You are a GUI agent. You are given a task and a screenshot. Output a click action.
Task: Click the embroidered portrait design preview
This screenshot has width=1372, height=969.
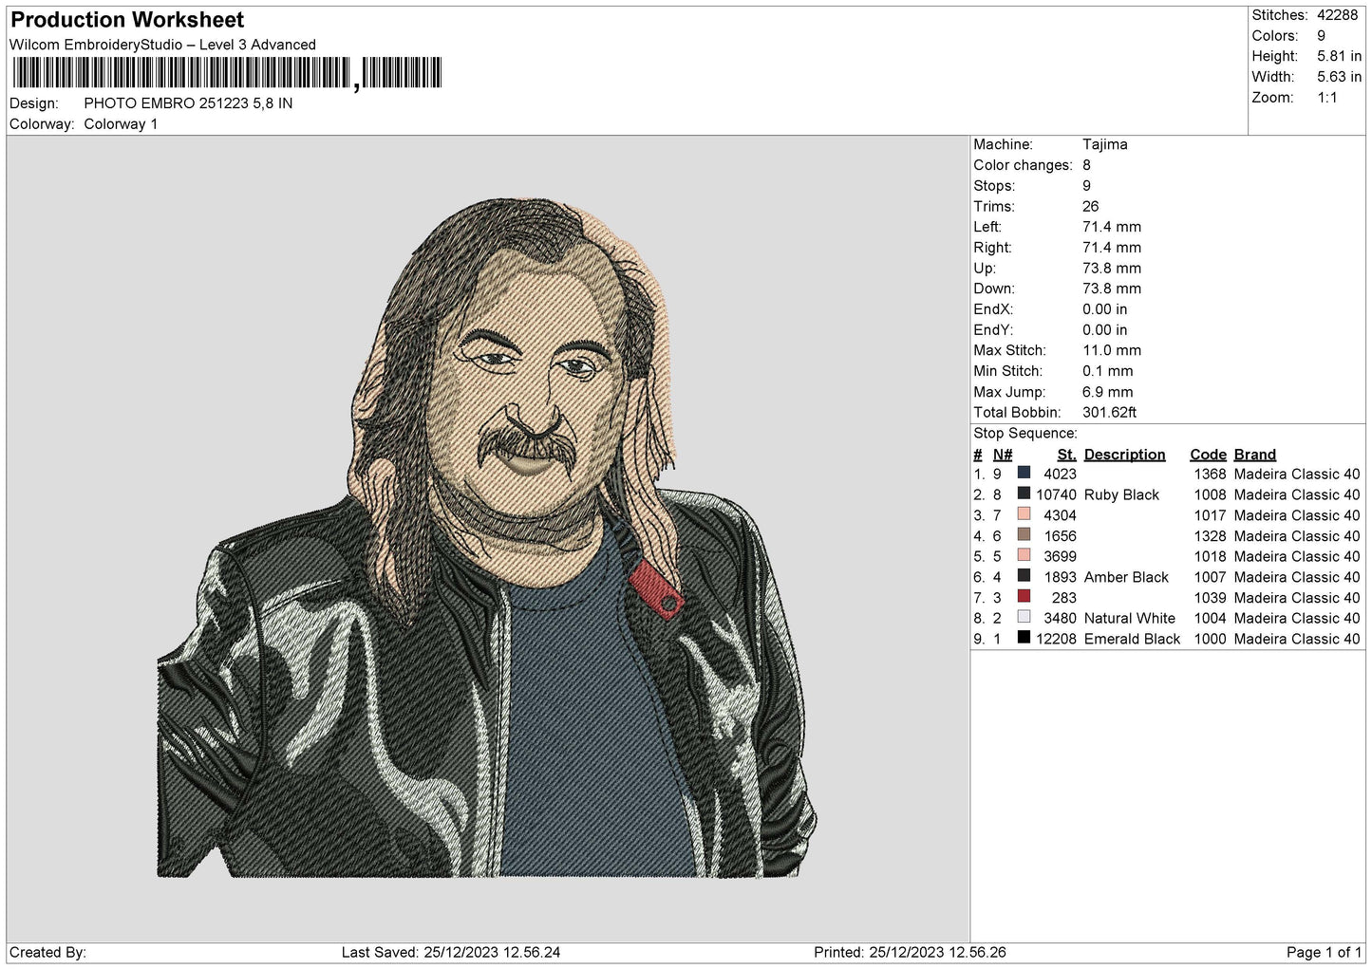[x=487, y=537]
